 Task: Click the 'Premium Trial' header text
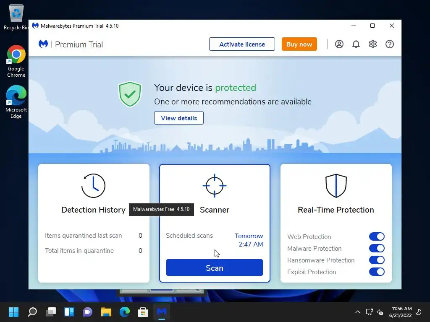[x=79, y=44]
